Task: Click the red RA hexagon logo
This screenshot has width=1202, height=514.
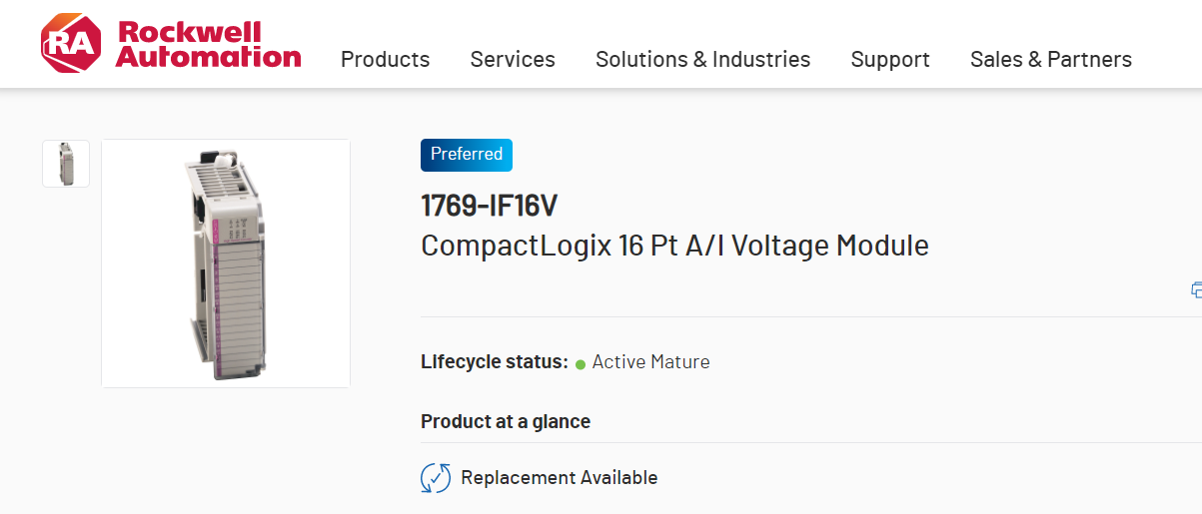Action: [x=70, y=44]
